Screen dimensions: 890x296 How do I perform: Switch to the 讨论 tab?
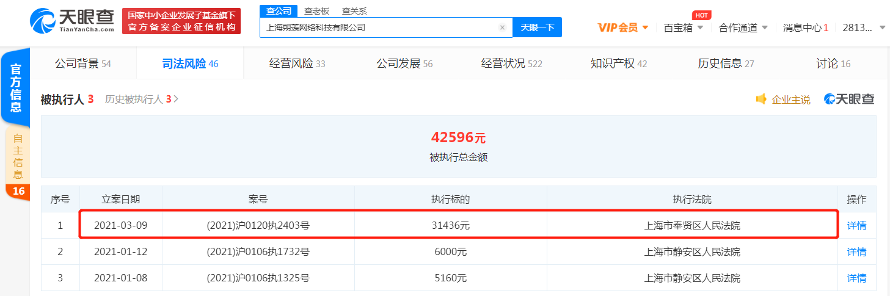pos(833,63)
